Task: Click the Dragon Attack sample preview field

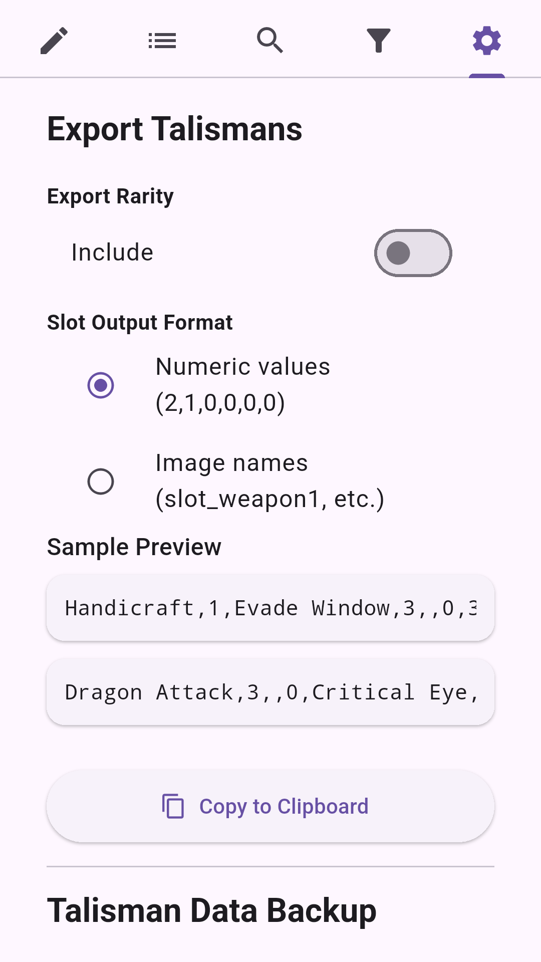Action: click(270, 691)
